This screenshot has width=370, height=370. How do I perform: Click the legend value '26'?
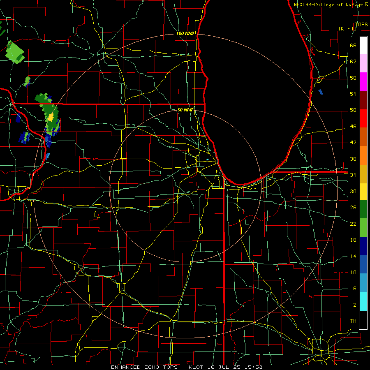353,208
